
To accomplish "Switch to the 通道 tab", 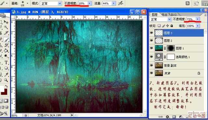I will (x=164, y=14).
